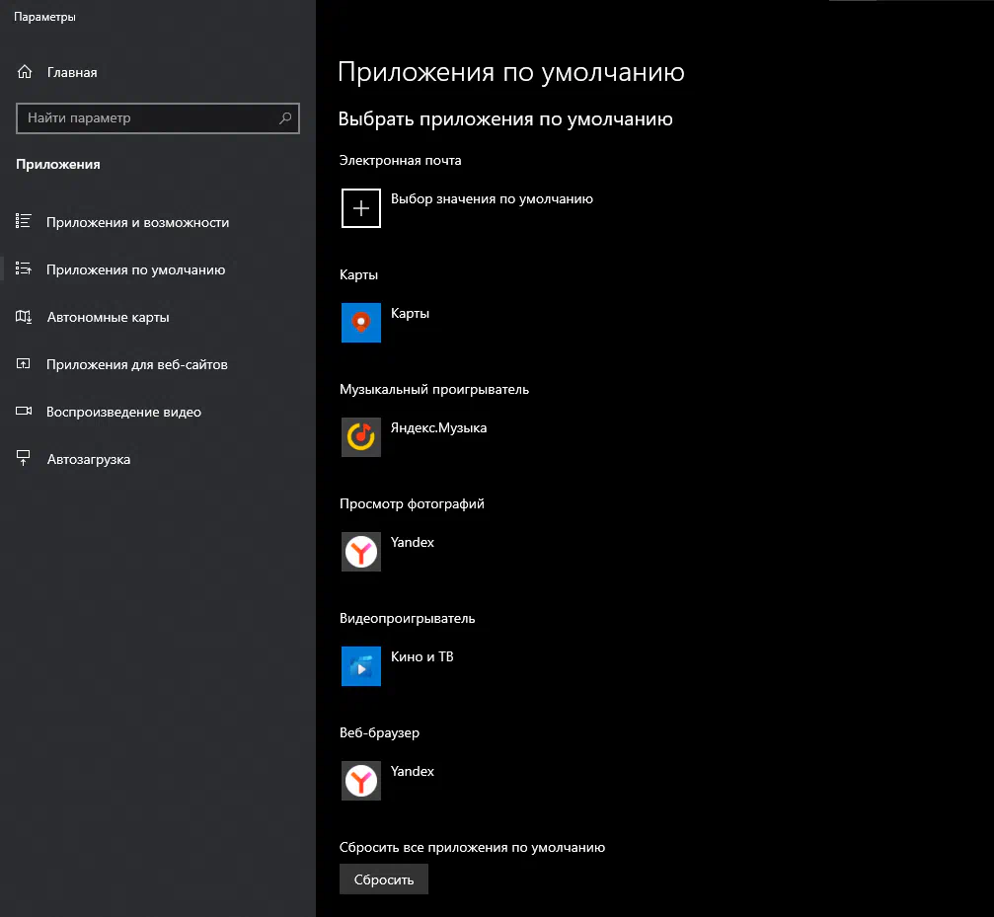Change default Карты app
Viewport: 994px width, 917px height.
point(410,313)
